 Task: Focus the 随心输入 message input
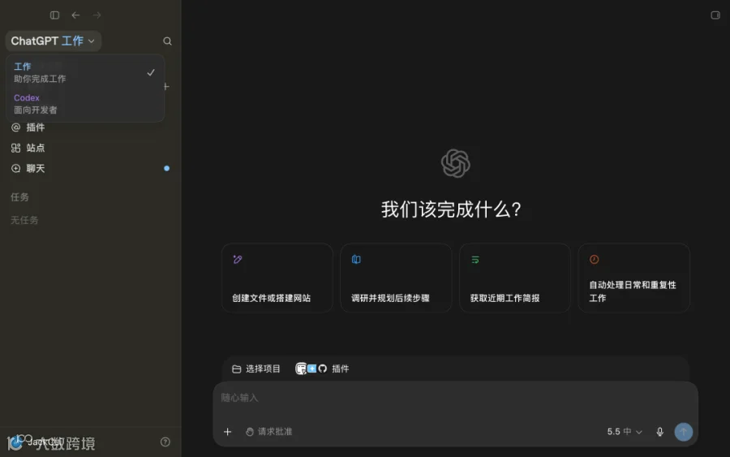coord(455,398)
